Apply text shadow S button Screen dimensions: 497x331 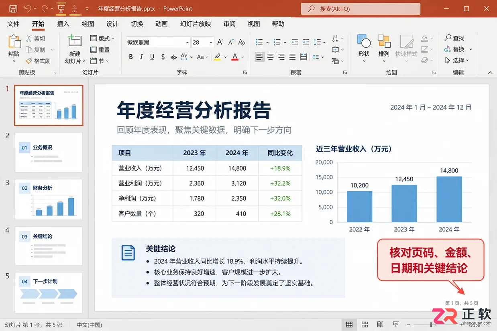pyautogui.click(x=163, y=57)
